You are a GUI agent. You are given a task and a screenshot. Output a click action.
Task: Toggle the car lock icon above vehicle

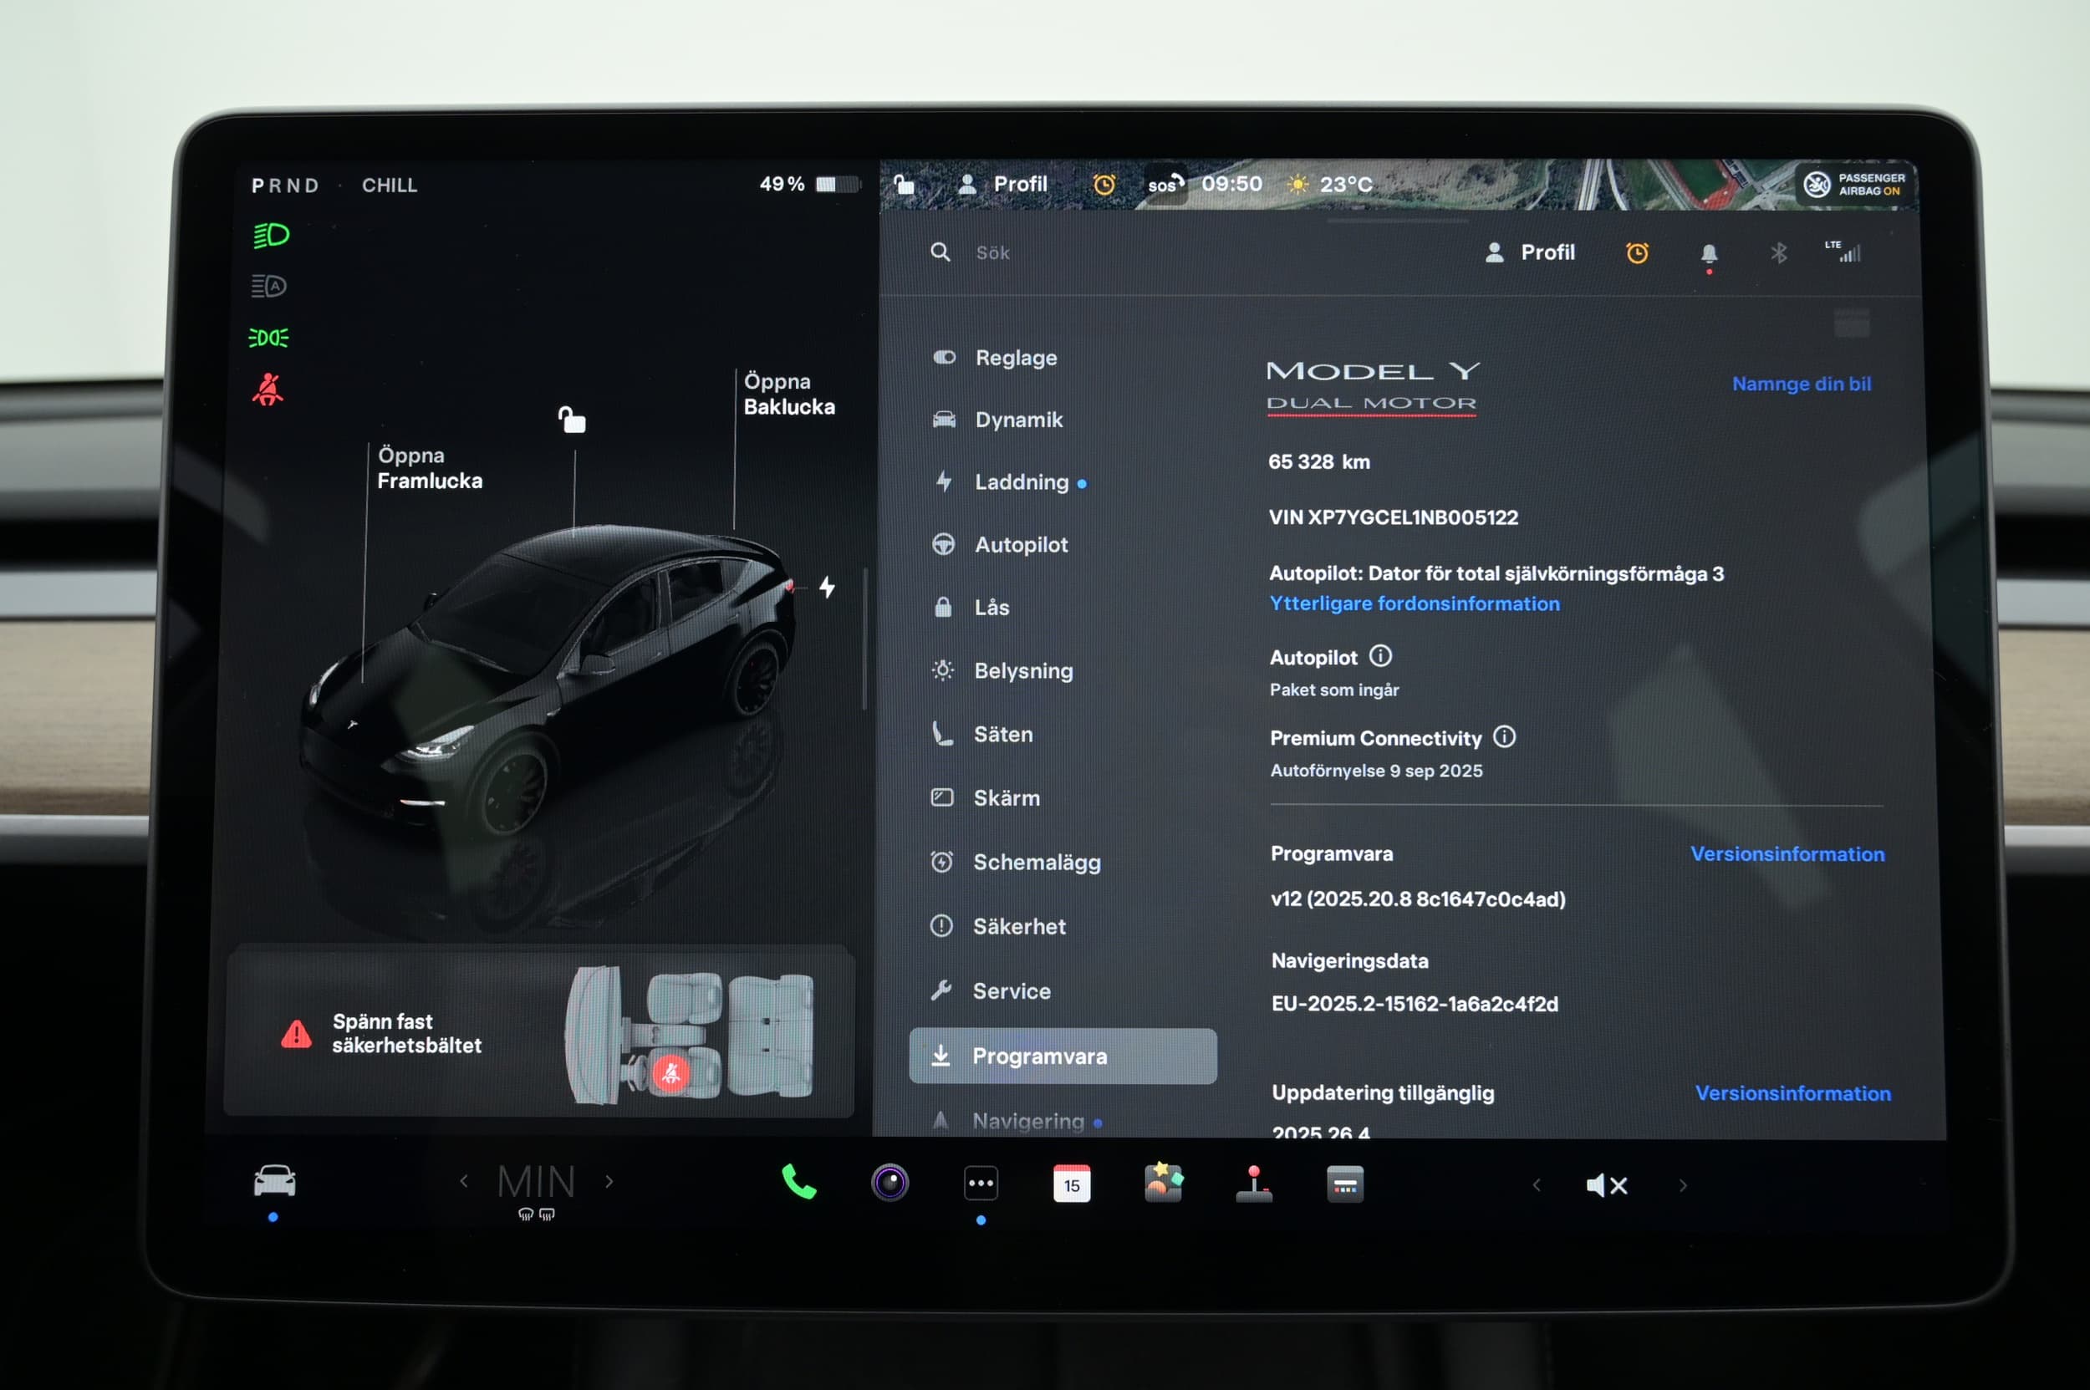pyautogui.click(x=572, y=419)
